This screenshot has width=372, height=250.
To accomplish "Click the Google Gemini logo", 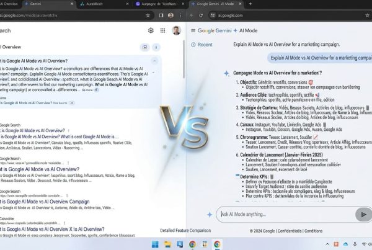I will [215, 30].
